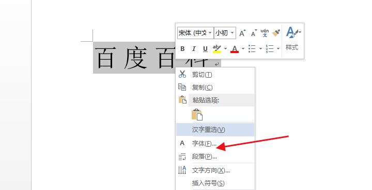Open the 字体(F)... font dialog

point(215,143)
